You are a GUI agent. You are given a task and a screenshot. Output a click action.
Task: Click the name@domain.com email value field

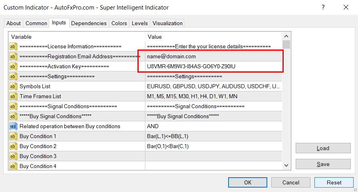[214, 57]
